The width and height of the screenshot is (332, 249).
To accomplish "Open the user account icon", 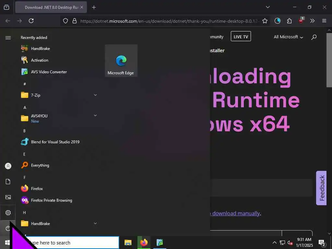I will pos(8,166).
